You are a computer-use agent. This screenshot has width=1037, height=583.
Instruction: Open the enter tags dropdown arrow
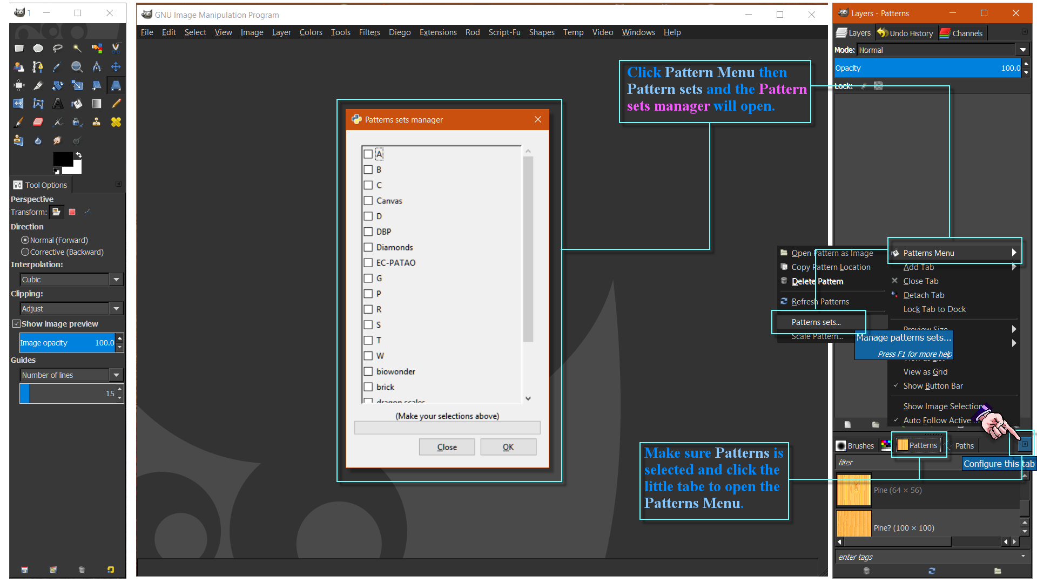click(x=1023, y=556)
